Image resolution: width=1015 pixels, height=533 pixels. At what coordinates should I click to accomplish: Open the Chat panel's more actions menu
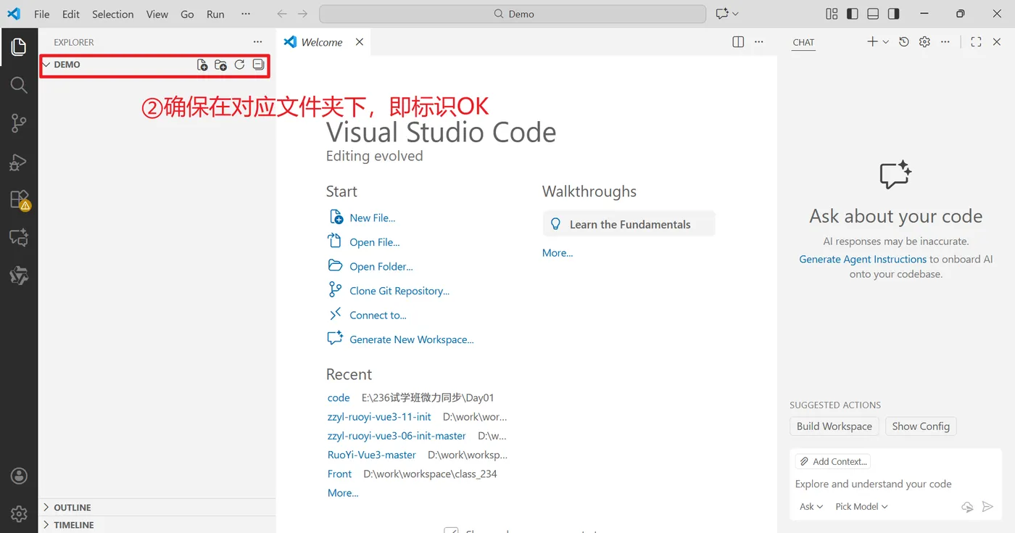[x=945, y=42]
